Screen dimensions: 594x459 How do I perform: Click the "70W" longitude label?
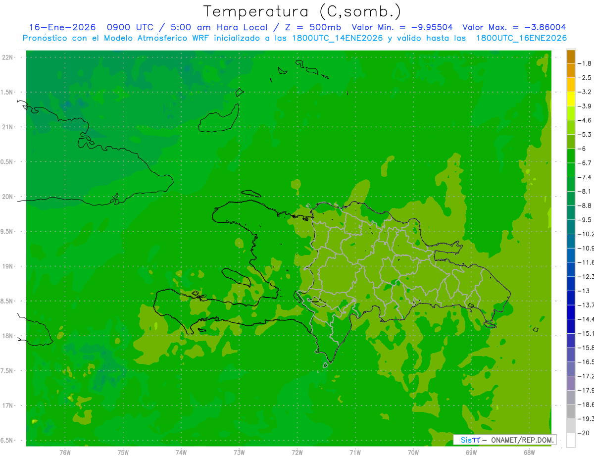[413, 452]
